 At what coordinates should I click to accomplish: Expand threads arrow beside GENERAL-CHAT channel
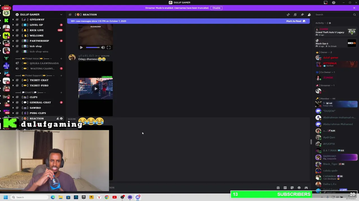[x=13, y=102]
